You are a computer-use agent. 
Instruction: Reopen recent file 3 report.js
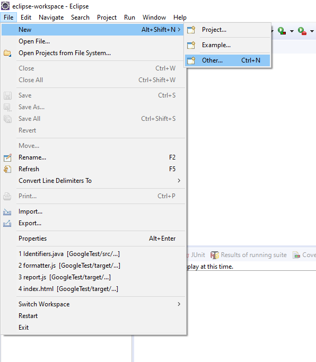click(x=93, y=277)
